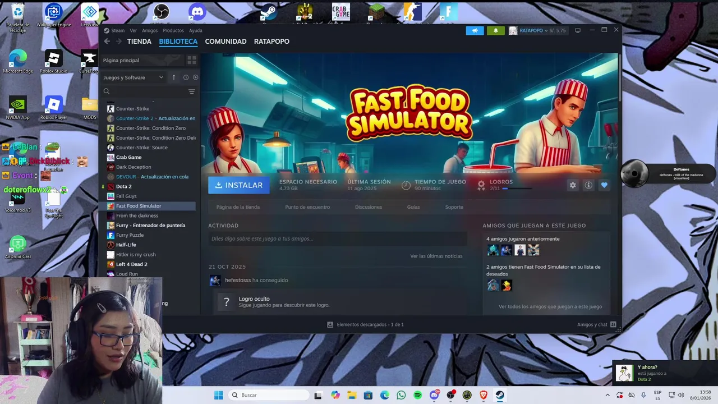Screen dimensions: 718x404
Task: Click the LOGROS achievements progress bar
Action: coord(517,189)
